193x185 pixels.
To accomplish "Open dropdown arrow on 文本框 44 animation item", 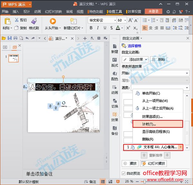I will (x=180, y=147).
